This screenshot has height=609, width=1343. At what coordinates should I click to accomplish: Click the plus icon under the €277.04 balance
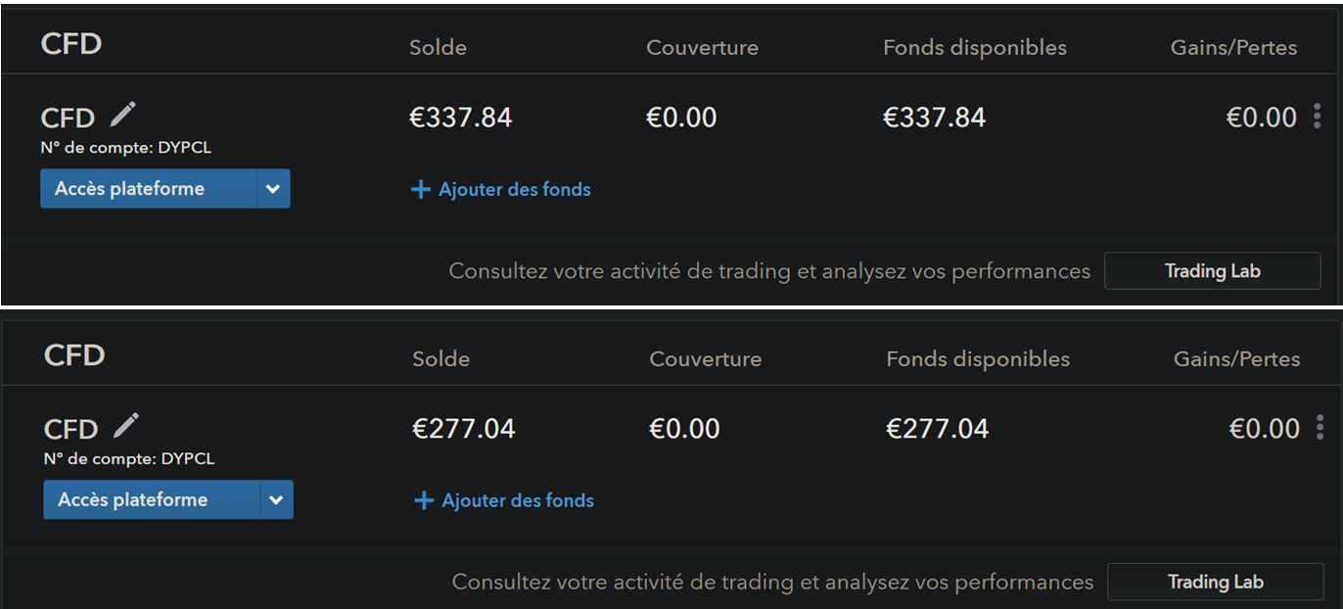click(424, 501)
